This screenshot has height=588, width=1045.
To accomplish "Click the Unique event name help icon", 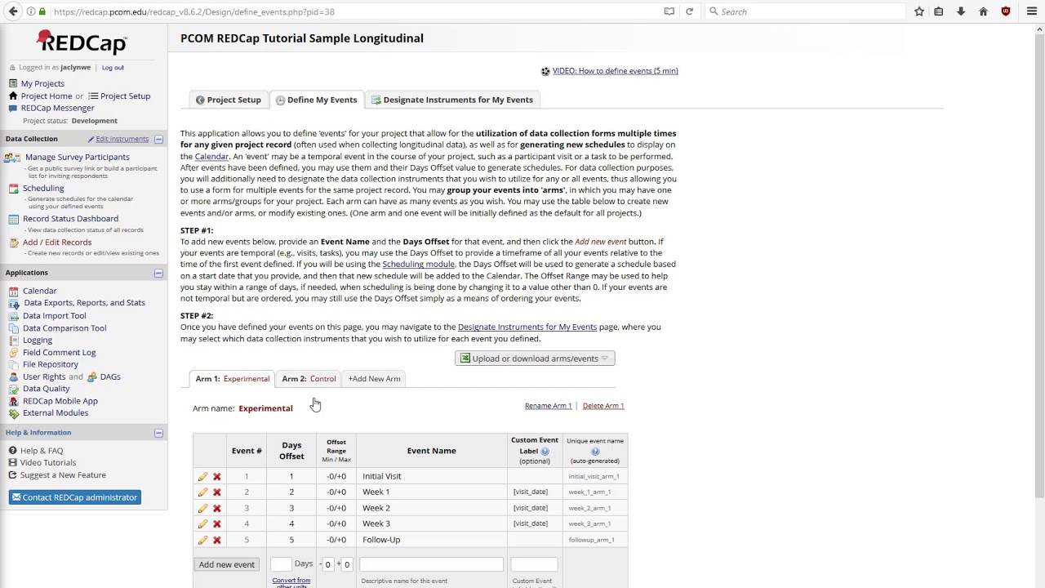I will click(x=595, y=451).
